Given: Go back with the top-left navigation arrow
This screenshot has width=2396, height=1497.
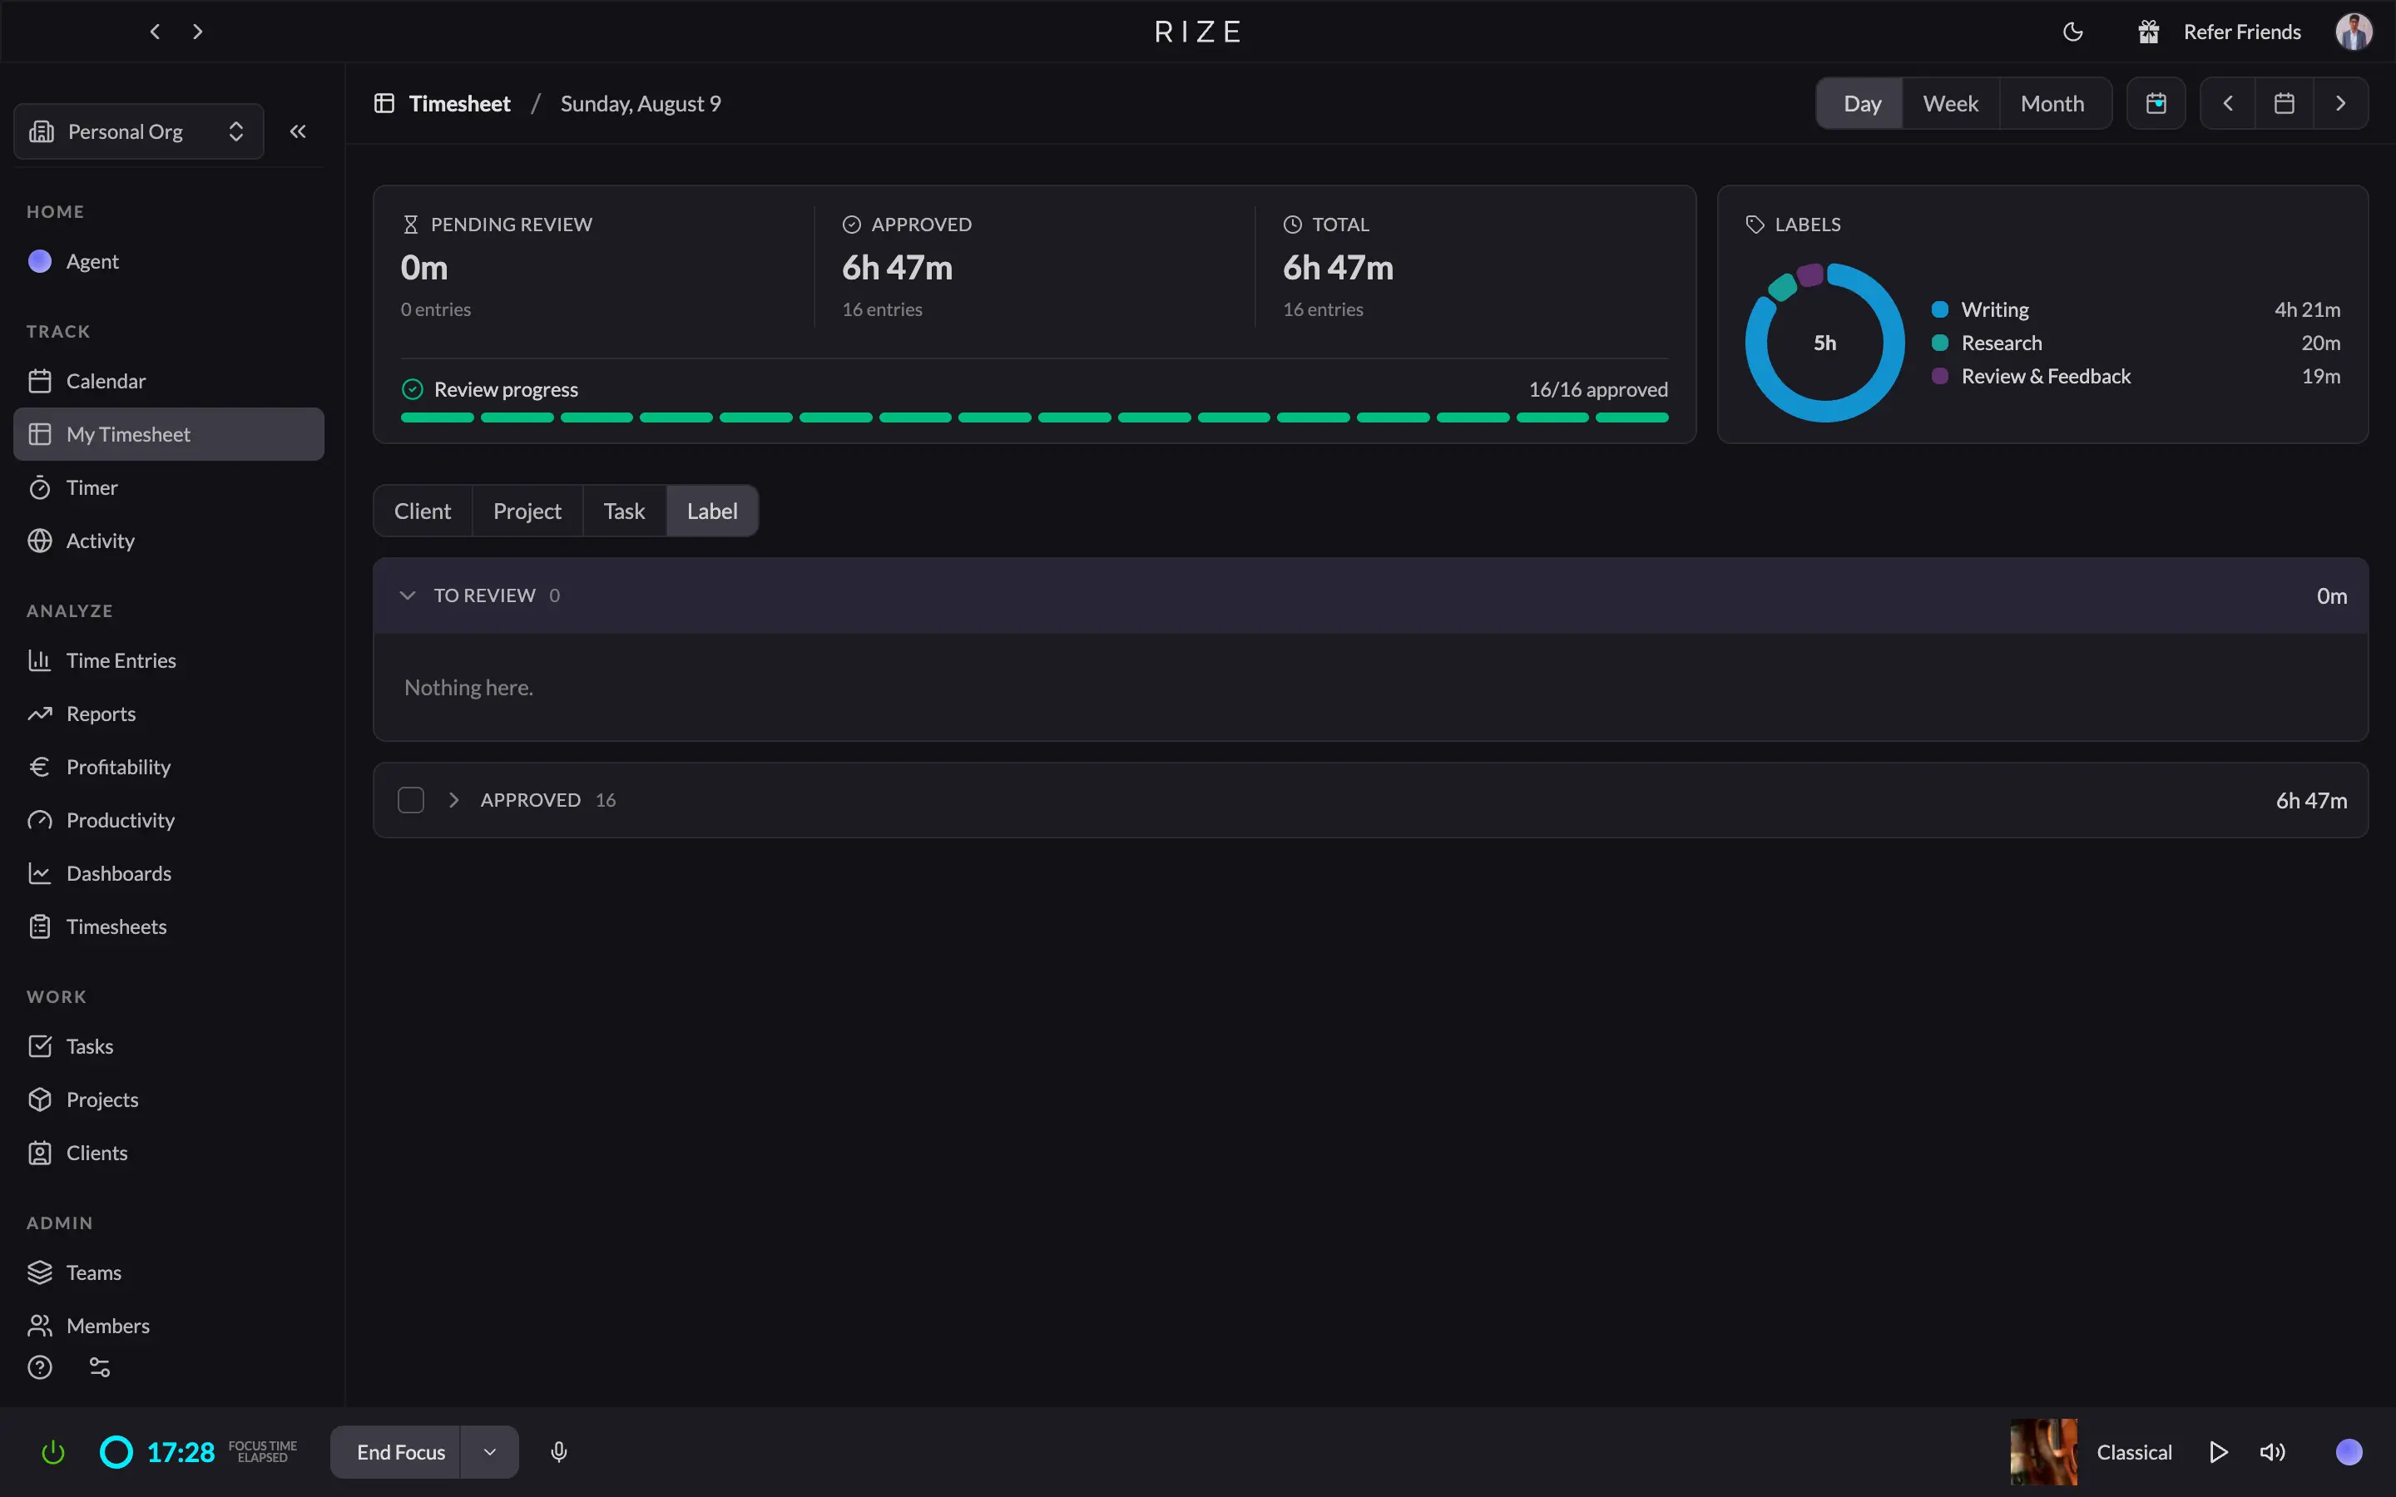Looking at the screenshot, I should coord(155,32).
